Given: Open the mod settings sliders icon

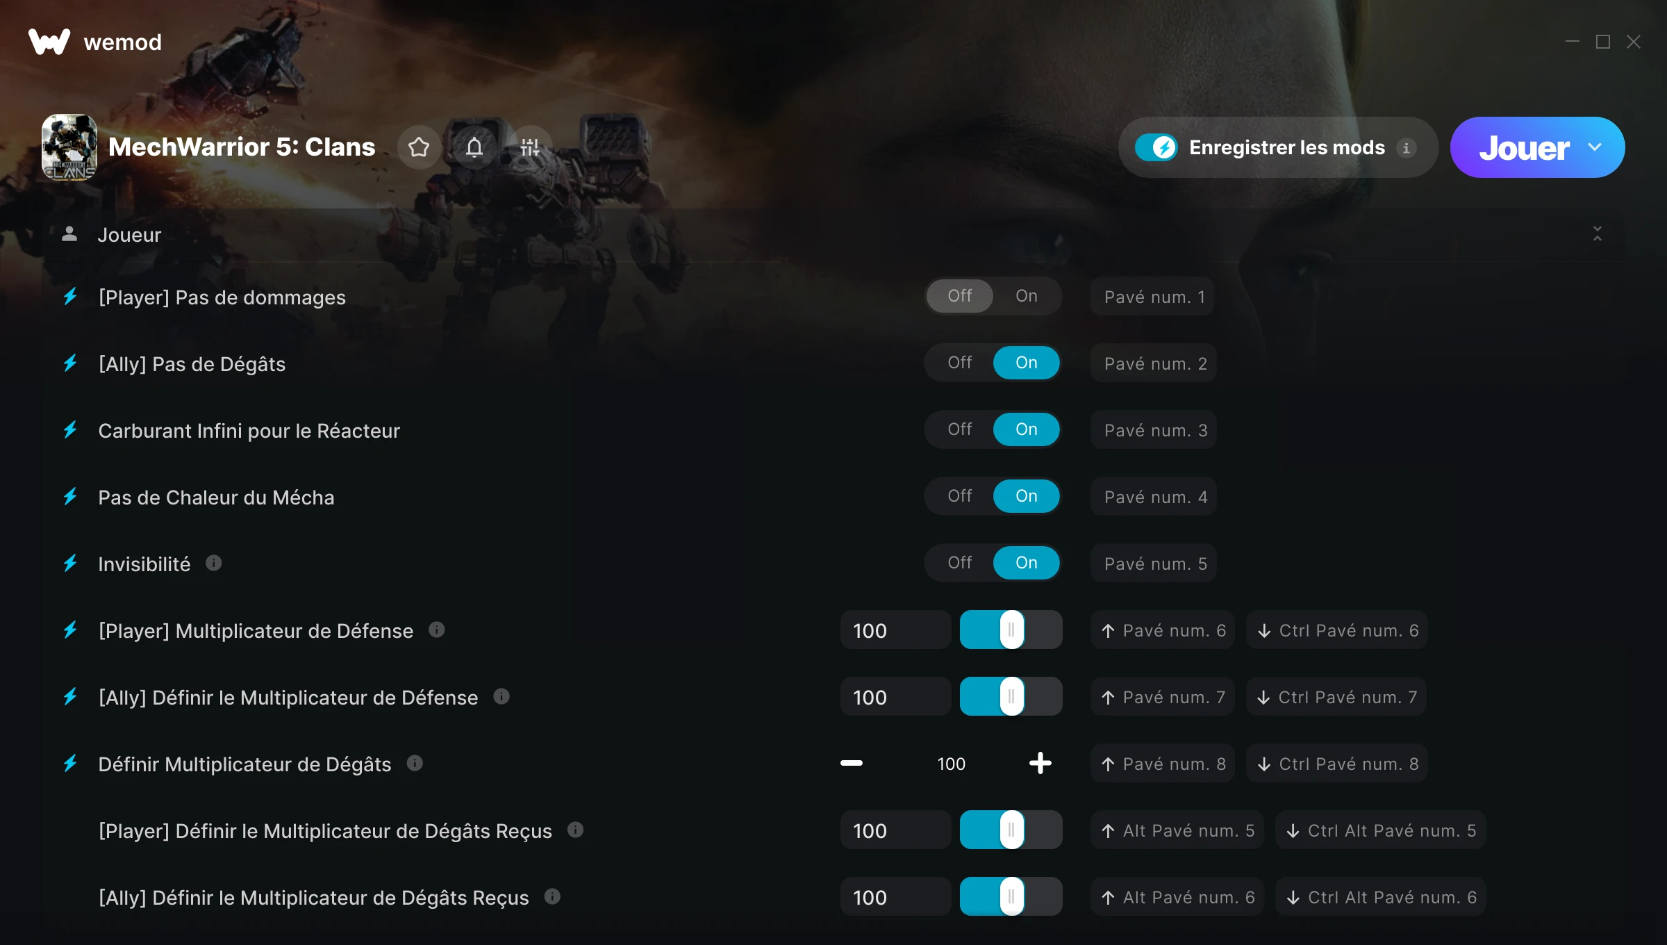Looking at the screenshot, I should [530, 147].
